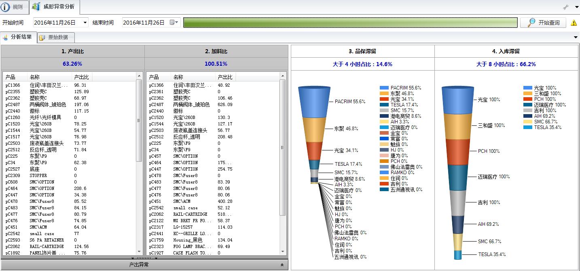This screenshot has height=271, width=580.
Task: Click the 成形异常分析 chart icon
Action: pyautogui.click(x=36, y=7)
